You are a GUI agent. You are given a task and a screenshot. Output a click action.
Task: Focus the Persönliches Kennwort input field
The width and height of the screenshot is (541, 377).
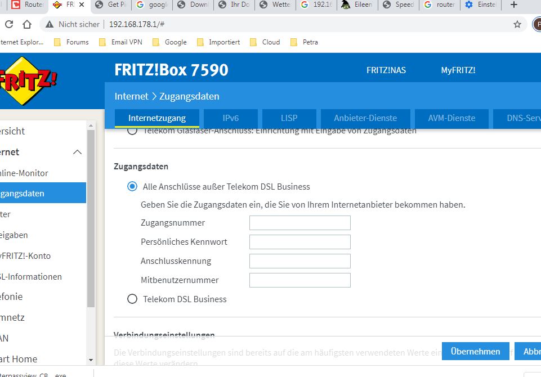[x=300, y=242]
